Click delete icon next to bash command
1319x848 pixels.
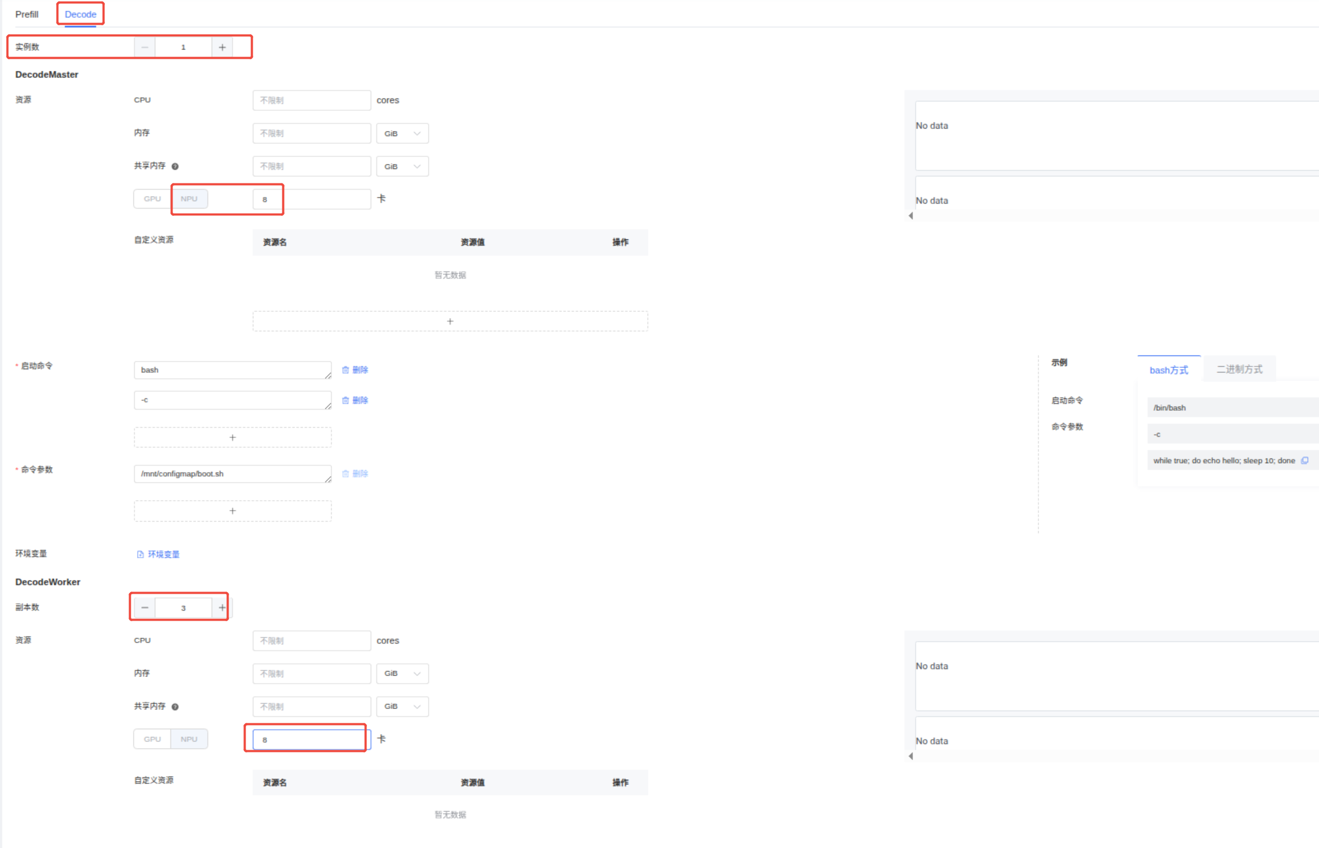tap(346, 370)
